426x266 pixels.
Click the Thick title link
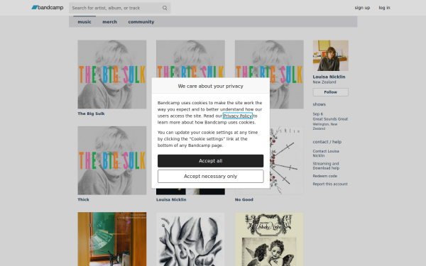click(83, 199)
